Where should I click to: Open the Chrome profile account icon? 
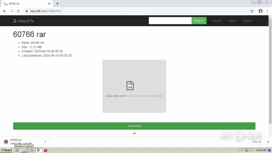coord(260,11)
